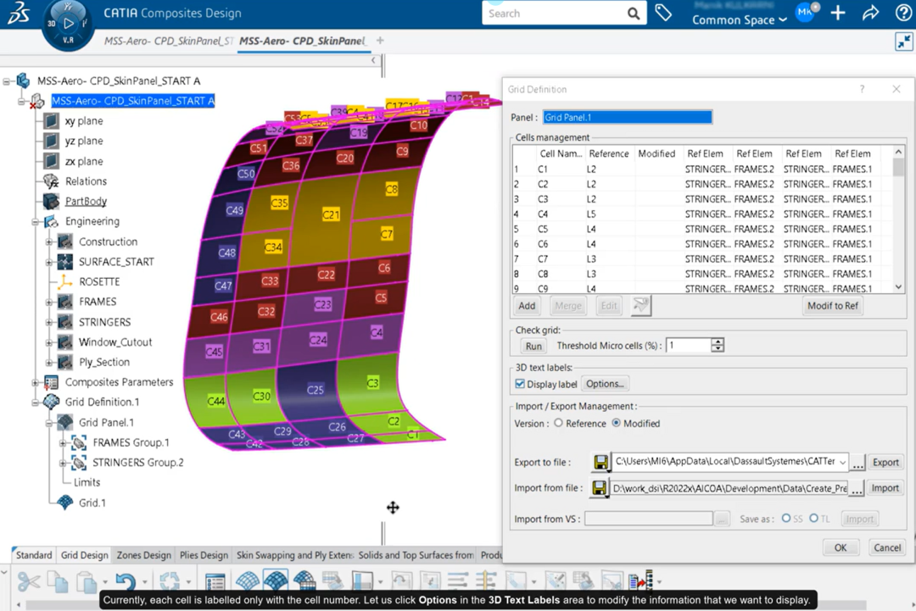Screen dimensions: 916x611
Task: Click the highlighted Grid Definition toolbar icon
Action: click(276, 581)
